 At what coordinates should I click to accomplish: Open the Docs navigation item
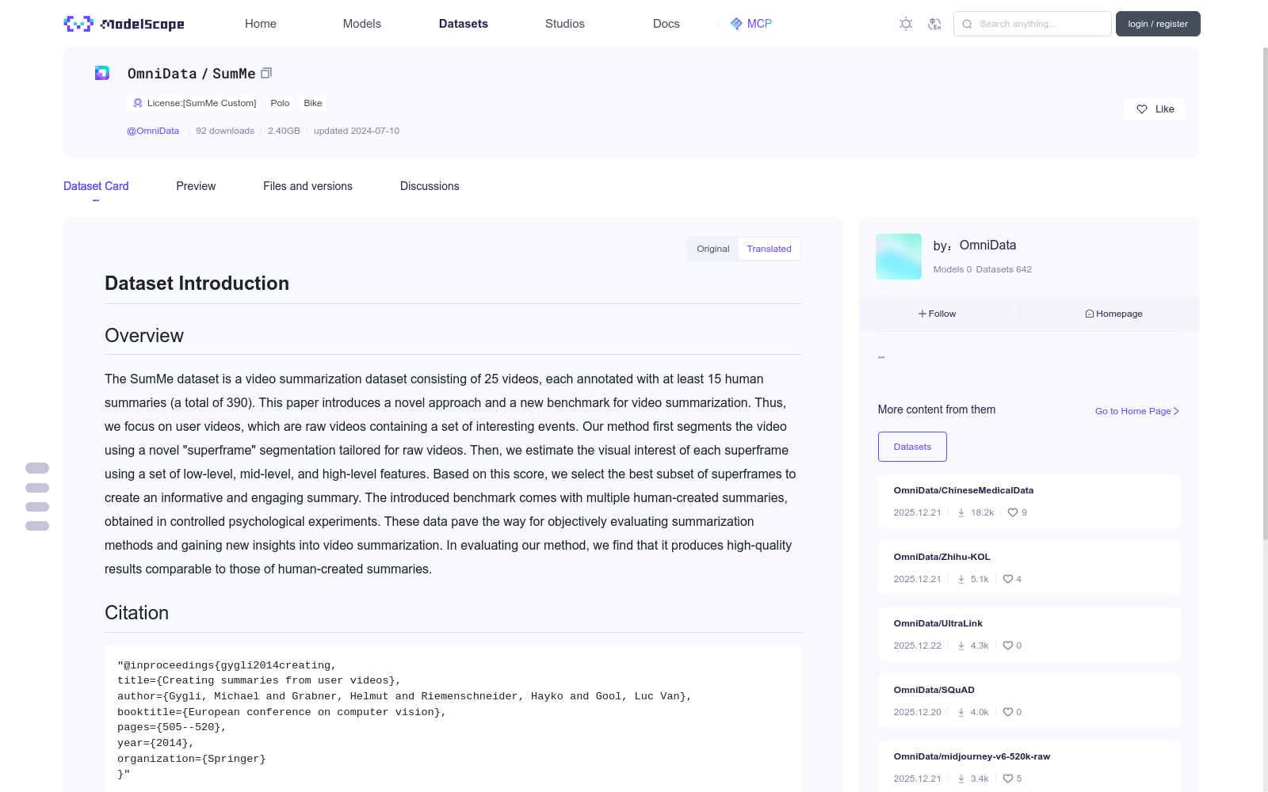[666, 24]
